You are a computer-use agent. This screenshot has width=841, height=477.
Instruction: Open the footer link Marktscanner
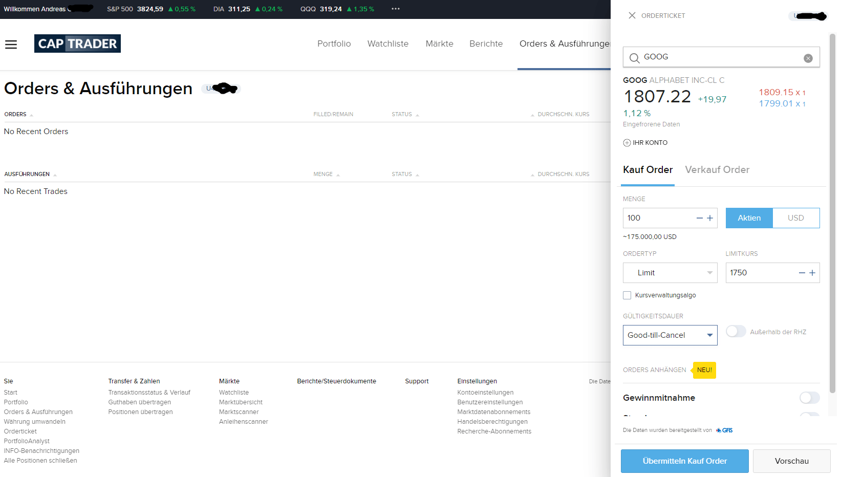[x=239, y=412]
